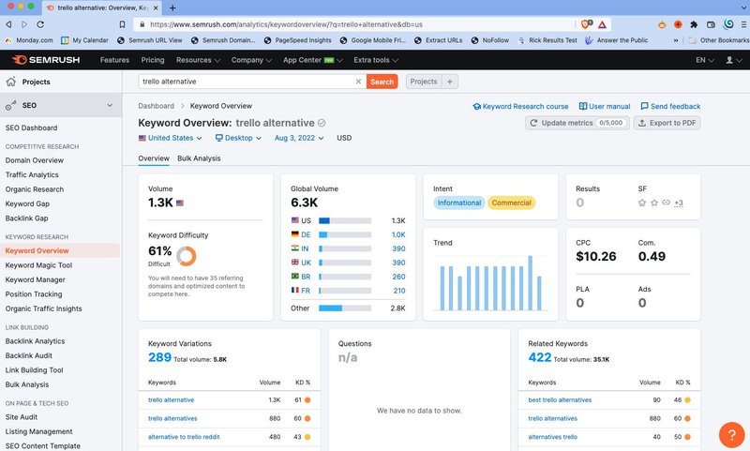Viewport: 750px width, 451px height.
Task: Open the PageSpeed Insights bookmark
Action: pyautogui.click(x=297, y=40)
